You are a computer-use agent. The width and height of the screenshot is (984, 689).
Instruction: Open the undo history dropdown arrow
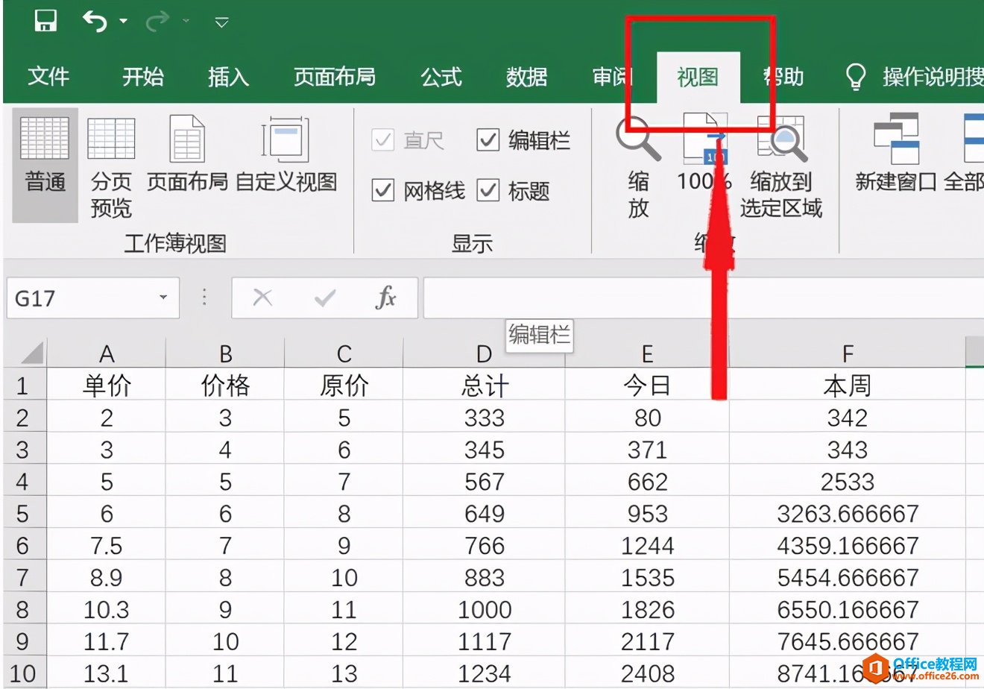point(124,22)
